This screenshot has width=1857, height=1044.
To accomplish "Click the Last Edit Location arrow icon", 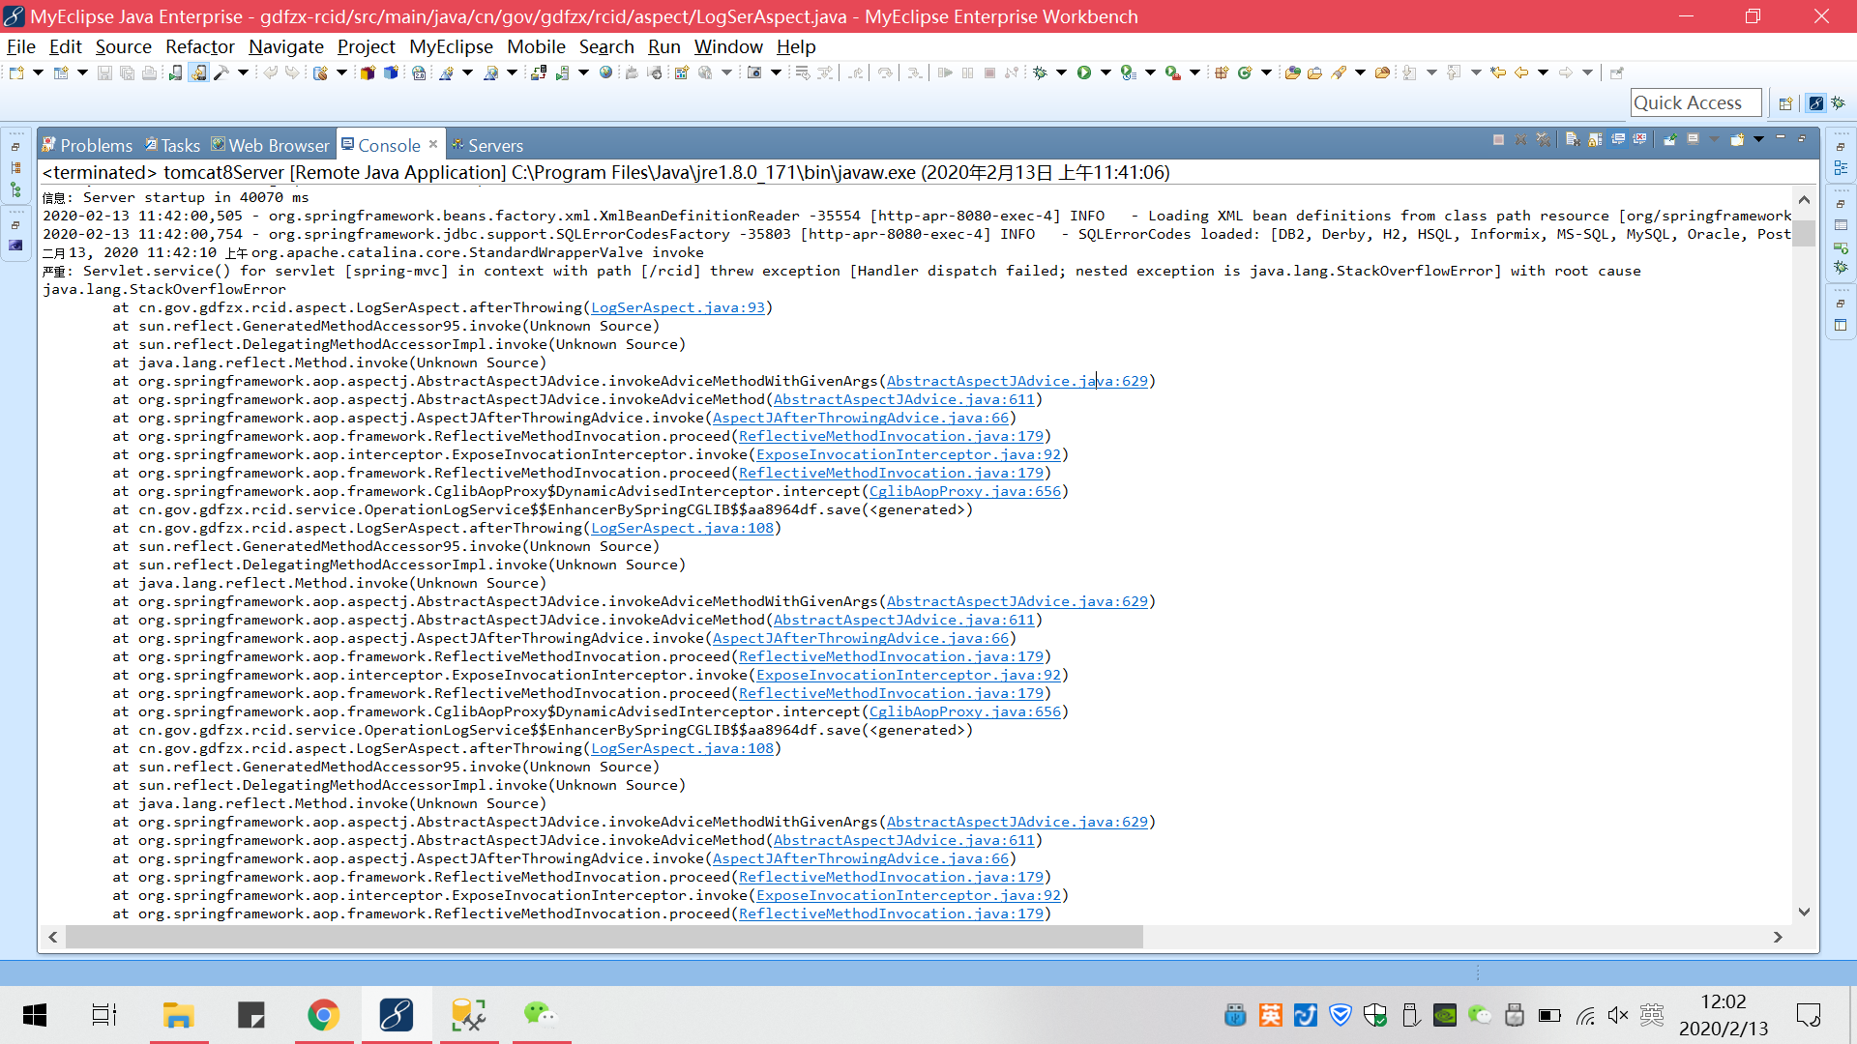I will pos(1498,72).
